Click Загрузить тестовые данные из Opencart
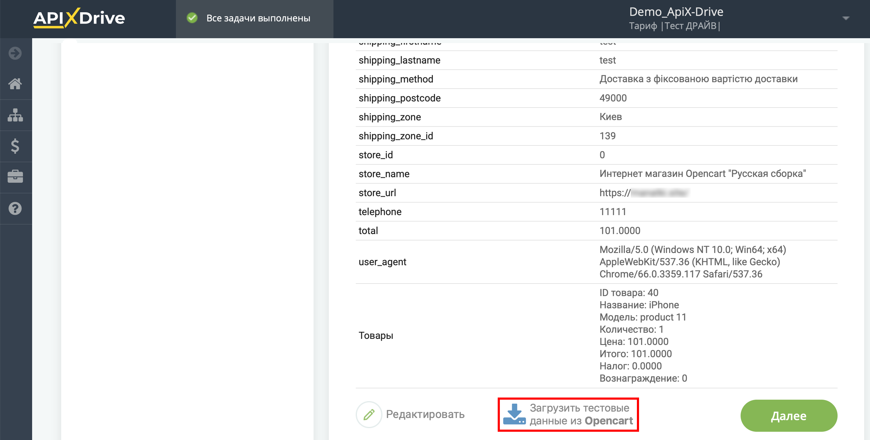This screenshot has width=870, height=440. [568, 414]
